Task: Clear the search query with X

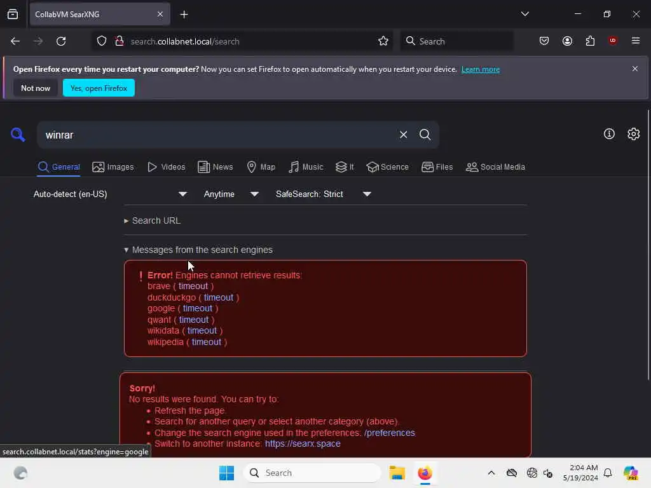Action: [x=403, y=135]
